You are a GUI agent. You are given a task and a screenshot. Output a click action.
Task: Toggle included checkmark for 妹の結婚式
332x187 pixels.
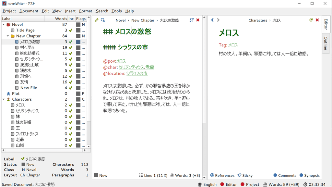tap(70, 53)
